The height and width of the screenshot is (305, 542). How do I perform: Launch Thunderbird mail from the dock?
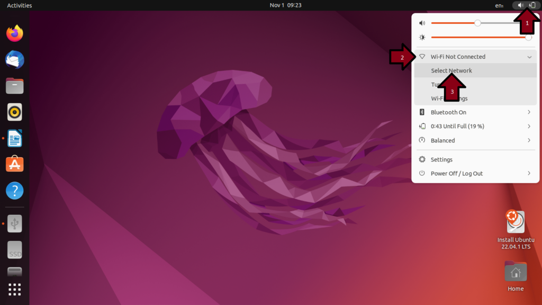click(14, 59)
